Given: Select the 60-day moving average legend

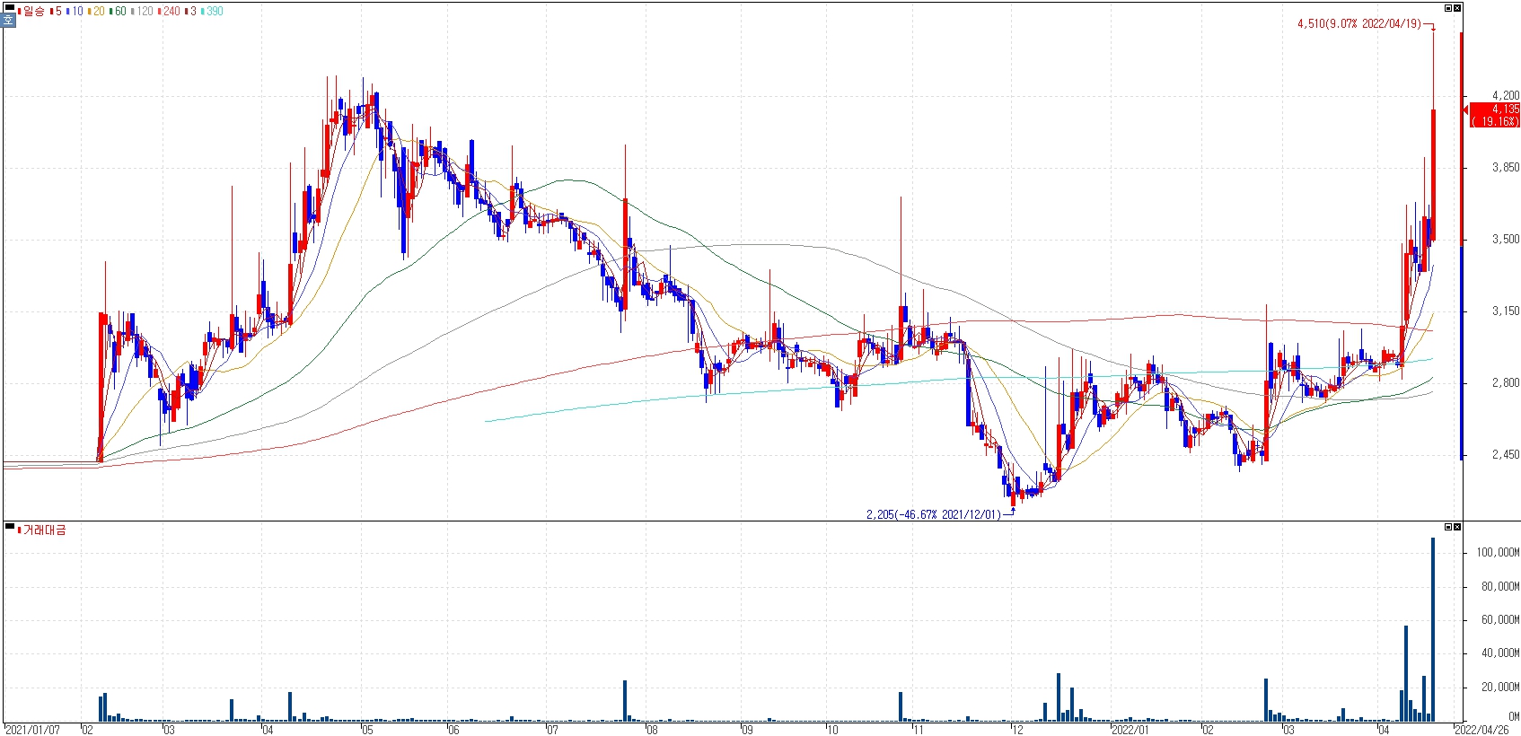Looking at the screenshot, I should pos(118,11).
